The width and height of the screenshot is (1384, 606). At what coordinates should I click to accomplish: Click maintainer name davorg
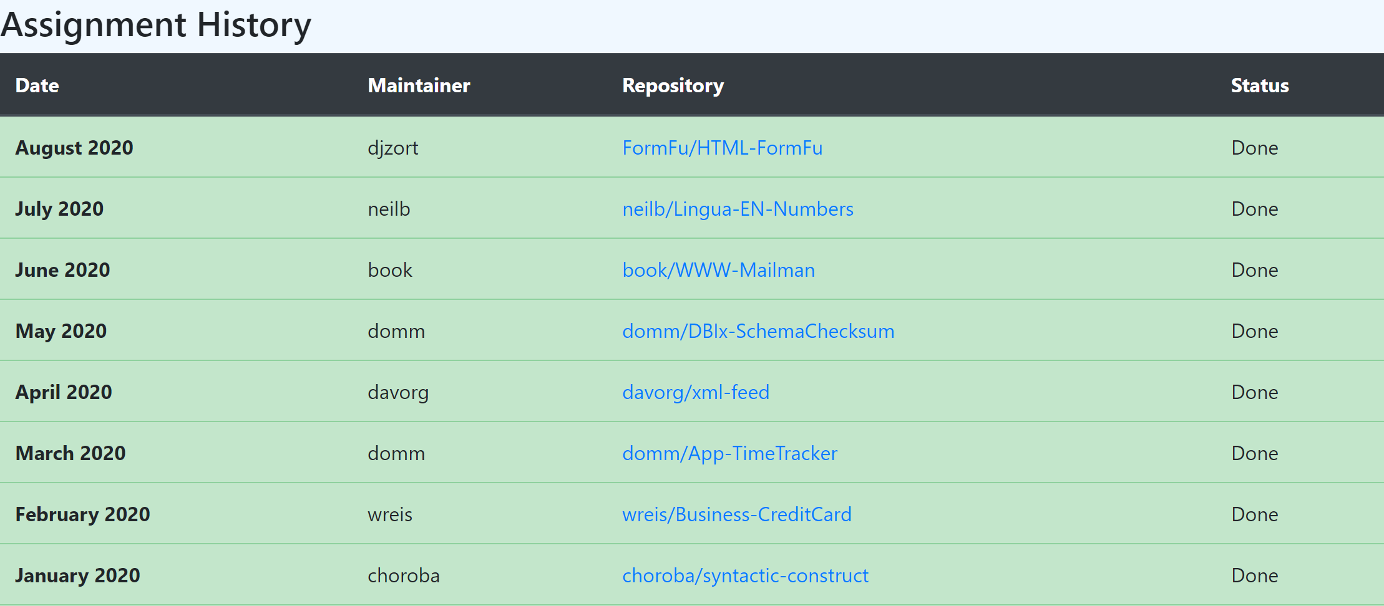pyautogui.click(x=398, y=392)
